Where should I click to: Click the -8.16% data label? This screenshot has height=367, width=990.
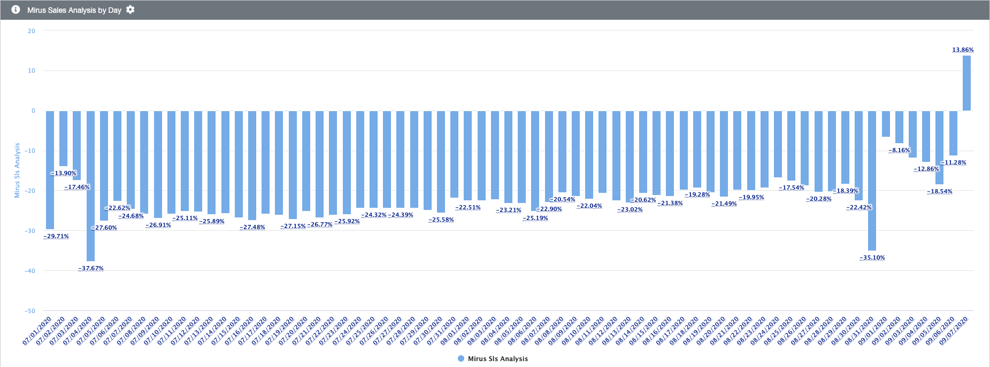click(900, 150)
